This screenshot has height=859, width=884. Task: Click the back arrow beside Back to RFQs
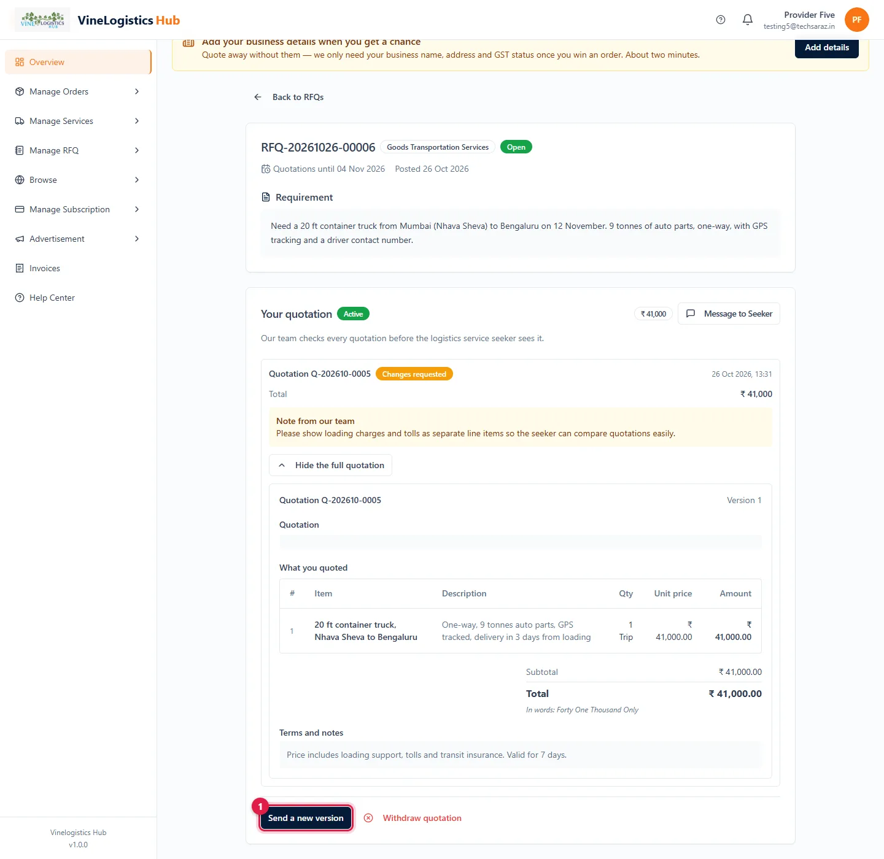coord(258,97)
